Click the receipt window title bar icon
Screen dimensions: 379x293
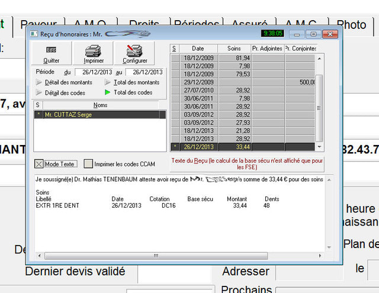click(x=33, y=34)
